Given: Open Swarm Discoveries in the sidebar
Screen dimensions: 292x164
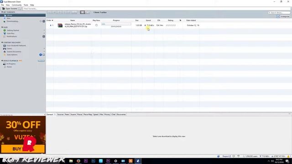Looking at the screenshot, I should pyautogui.click(x=14, y=51).
